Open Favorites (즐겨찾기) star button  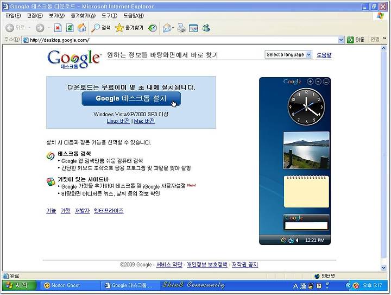tap(129, 28)
